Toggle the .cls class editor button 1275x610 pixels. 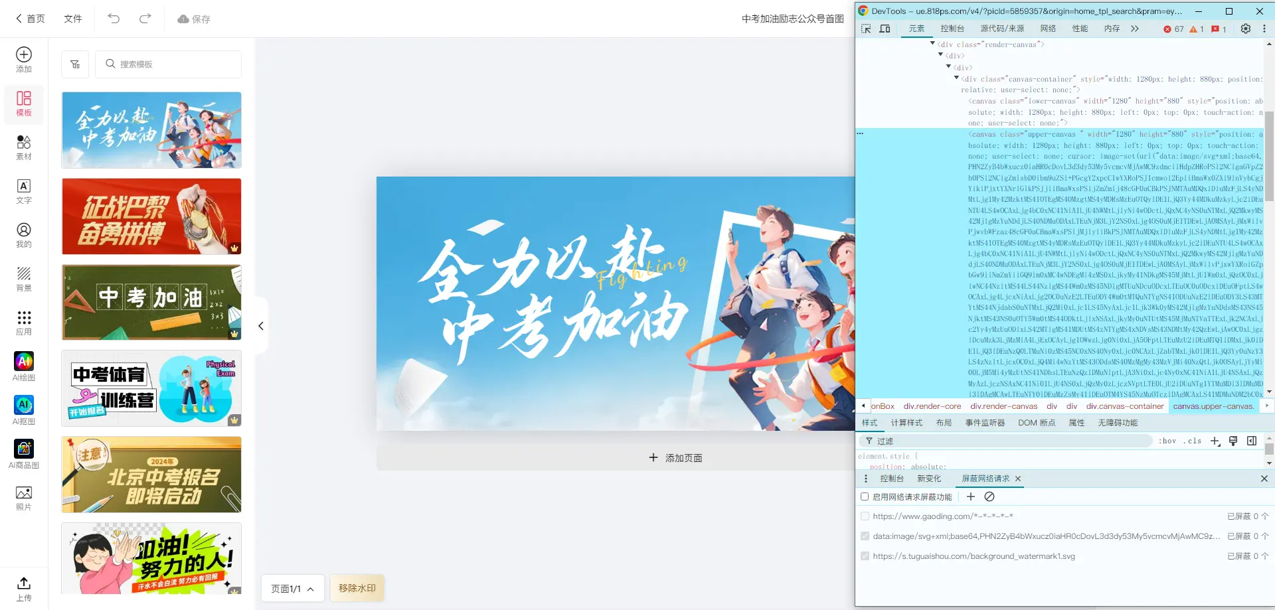1193,441
